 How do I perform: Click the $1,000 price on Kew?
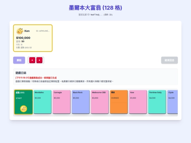pyautogui.click(x=133, y=98)
